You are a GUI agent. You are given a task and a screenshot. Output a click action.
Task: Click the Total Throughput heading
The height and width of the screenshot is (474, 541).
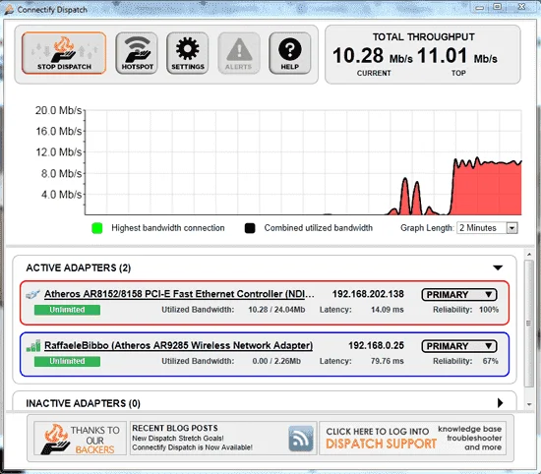(423, 37)
